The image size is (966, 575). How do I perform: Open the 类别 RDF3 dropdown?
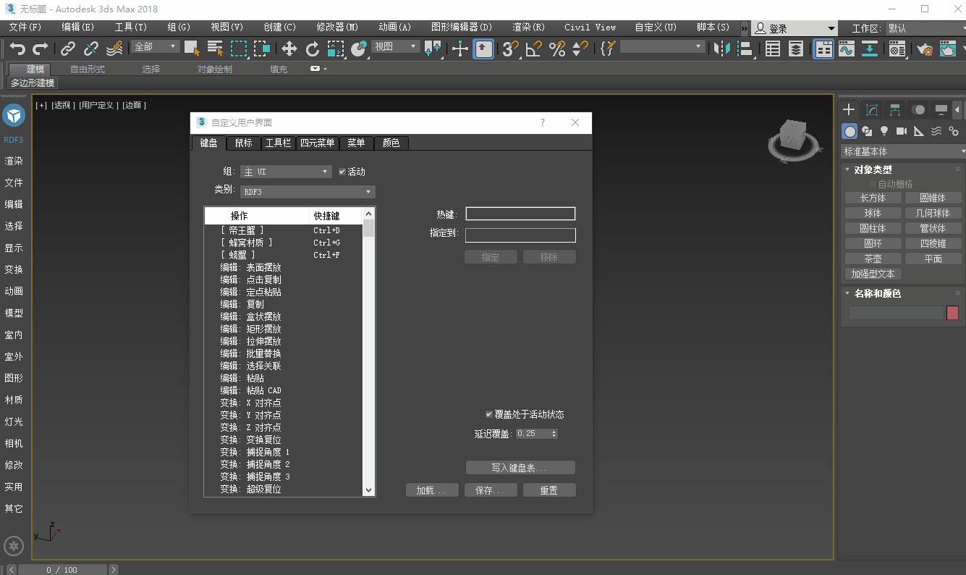[308, 192]
